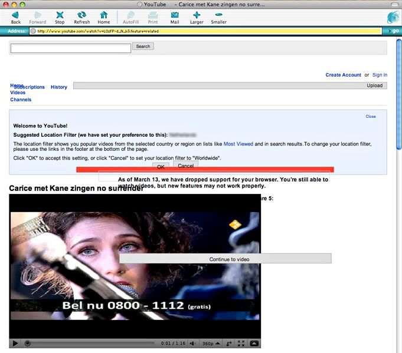Play the video with the play button

point(15,343)
